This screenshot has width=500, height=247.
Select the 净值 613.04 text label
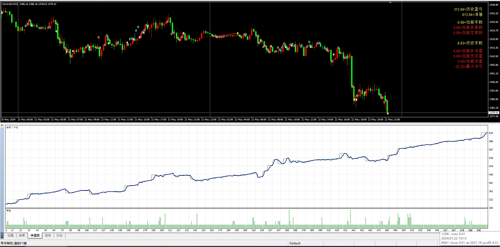click(x=472, y=15)
